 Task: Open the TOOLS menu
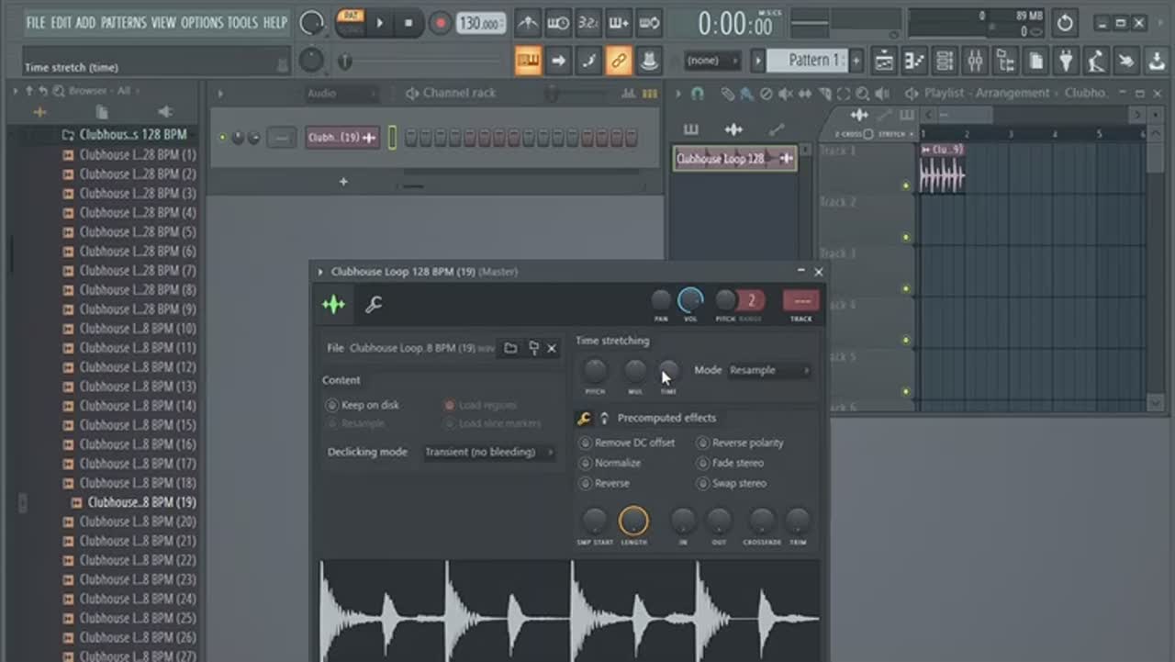coord(242,22)
